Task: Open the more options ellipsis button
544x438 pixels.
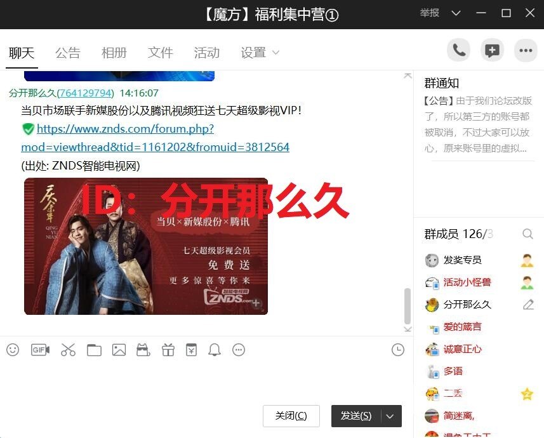Action: coord(526,51)
